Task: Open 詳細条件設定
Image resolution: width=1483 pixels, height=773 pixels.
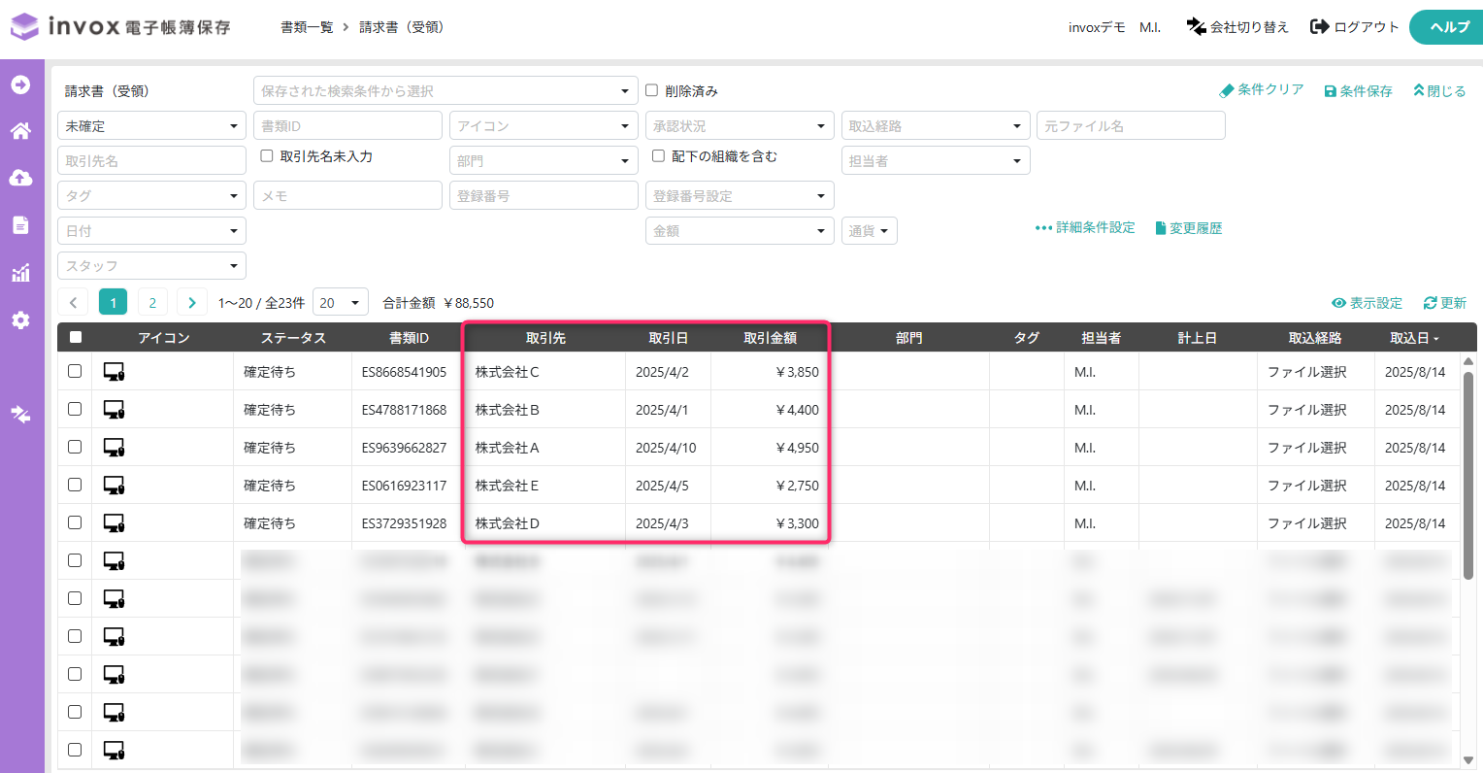Action: pos(1085,227)
